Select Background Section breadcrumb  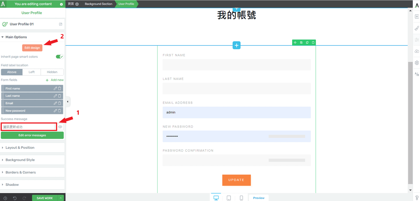click(x=98, y=4)
